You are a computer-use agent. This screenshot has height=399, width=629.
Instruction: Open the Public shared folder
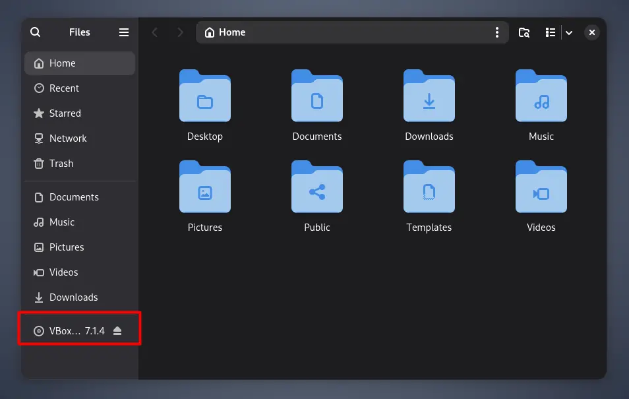[317, 188]
